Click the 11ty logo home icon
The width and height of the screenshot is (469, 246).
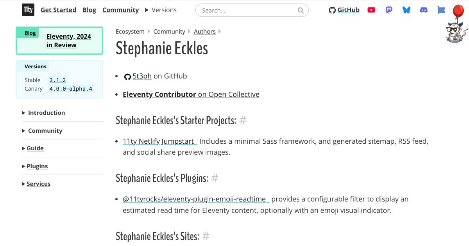point(28,10)
